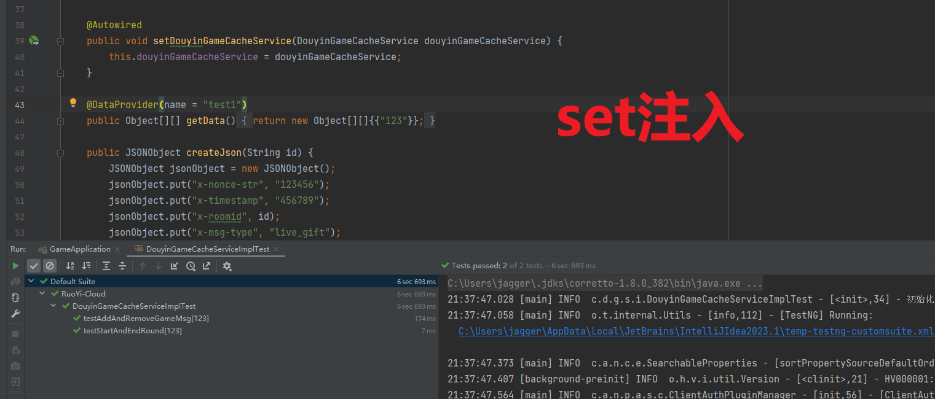The image size is (935, 399).
Task: Click the thread dump camera icon
Action: point(16,366)
